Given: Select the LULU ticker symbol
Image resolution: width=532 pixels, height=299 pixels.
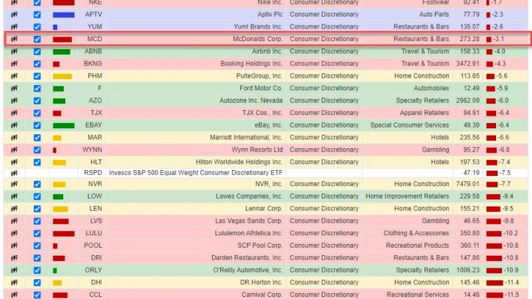Looking at the screenshot, I should [x=94, y=233].
